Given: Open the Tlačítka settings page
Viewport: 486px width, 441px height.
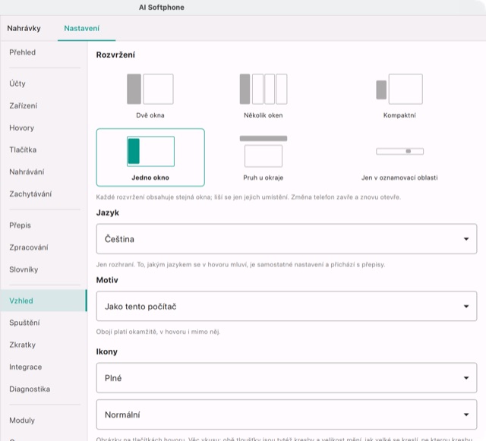Looking at the screenshot, I should [x=23, y=150].
